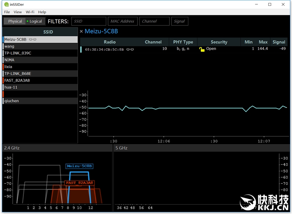Click the yellow open padlock security icon
292x214 pixels.
(x=202, y=49)
